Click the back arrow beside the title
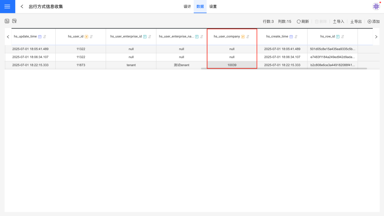The height and width of the screenshot is (216, 384). point(22,7)
